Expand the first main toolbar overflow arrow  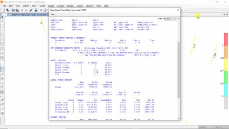pyautogui.click(x=181, y=10)
